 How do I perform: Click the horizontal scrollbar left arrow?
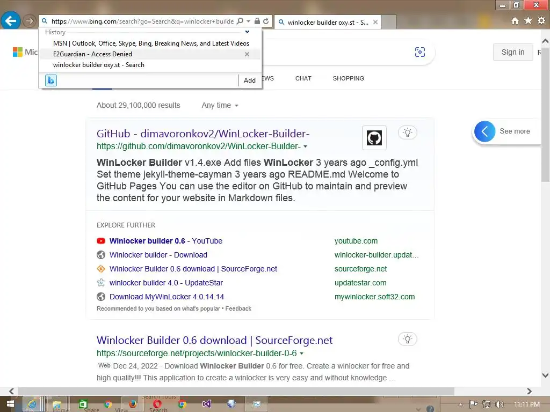point(12,391)
